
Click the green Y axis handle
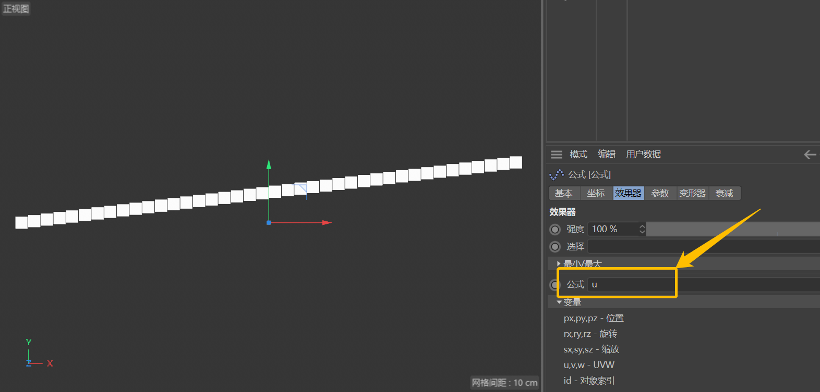pyautogui.click(x=269, y=165)
